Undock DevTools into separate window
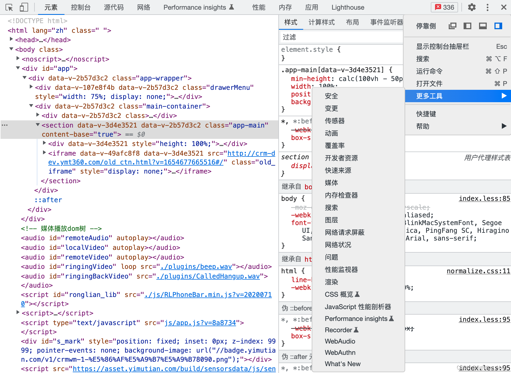Image resolution: width=511 pixels, height=373 pixels. coord(452,26)
